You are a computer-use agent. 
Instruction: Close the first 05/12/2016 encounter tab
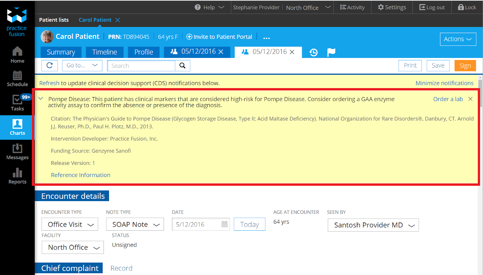pyautogui.click(x=221, y=52)
